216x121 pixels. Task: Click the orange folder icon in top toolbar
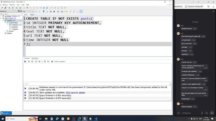(27, 8)
